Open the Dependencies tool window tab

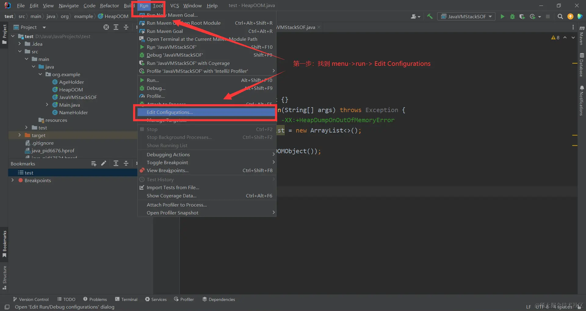(x=219, y=299)
